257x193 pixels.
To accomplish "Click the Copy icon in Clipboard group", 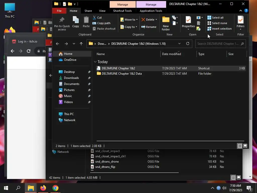I will 76,22.
